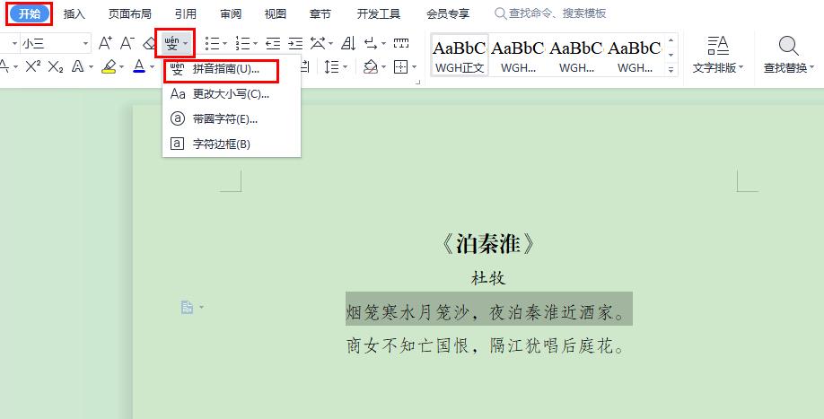
Task: Click the borders grid icon
Action: [401, 66]
